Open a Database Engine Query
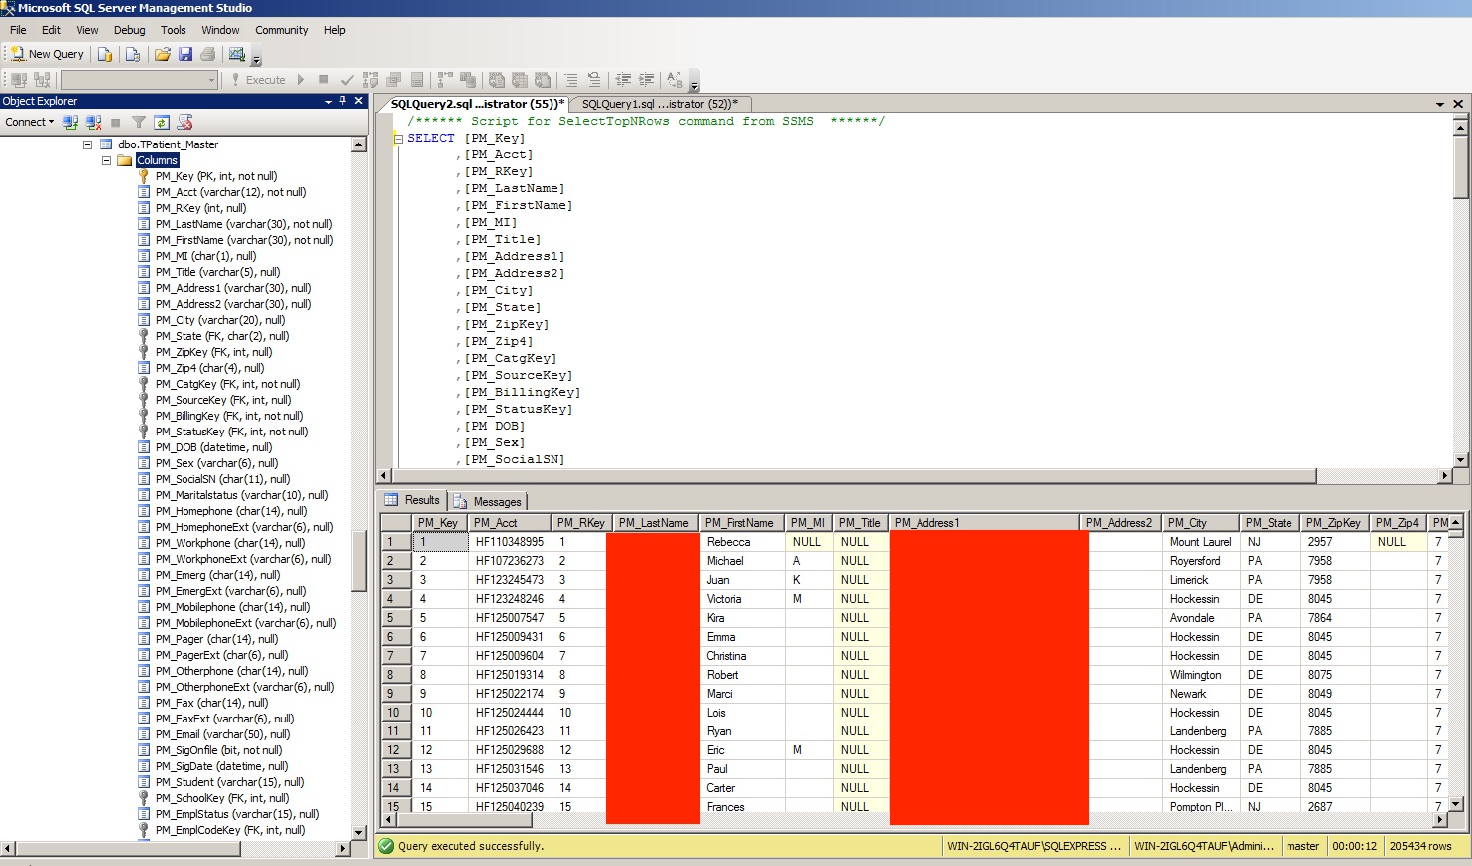The height and width of the screenshot is (866, 1472). (104, 54)
